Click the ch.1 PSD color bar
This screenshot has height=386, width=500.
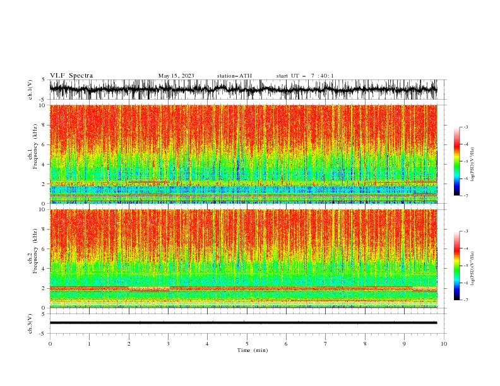pos(456,161)
